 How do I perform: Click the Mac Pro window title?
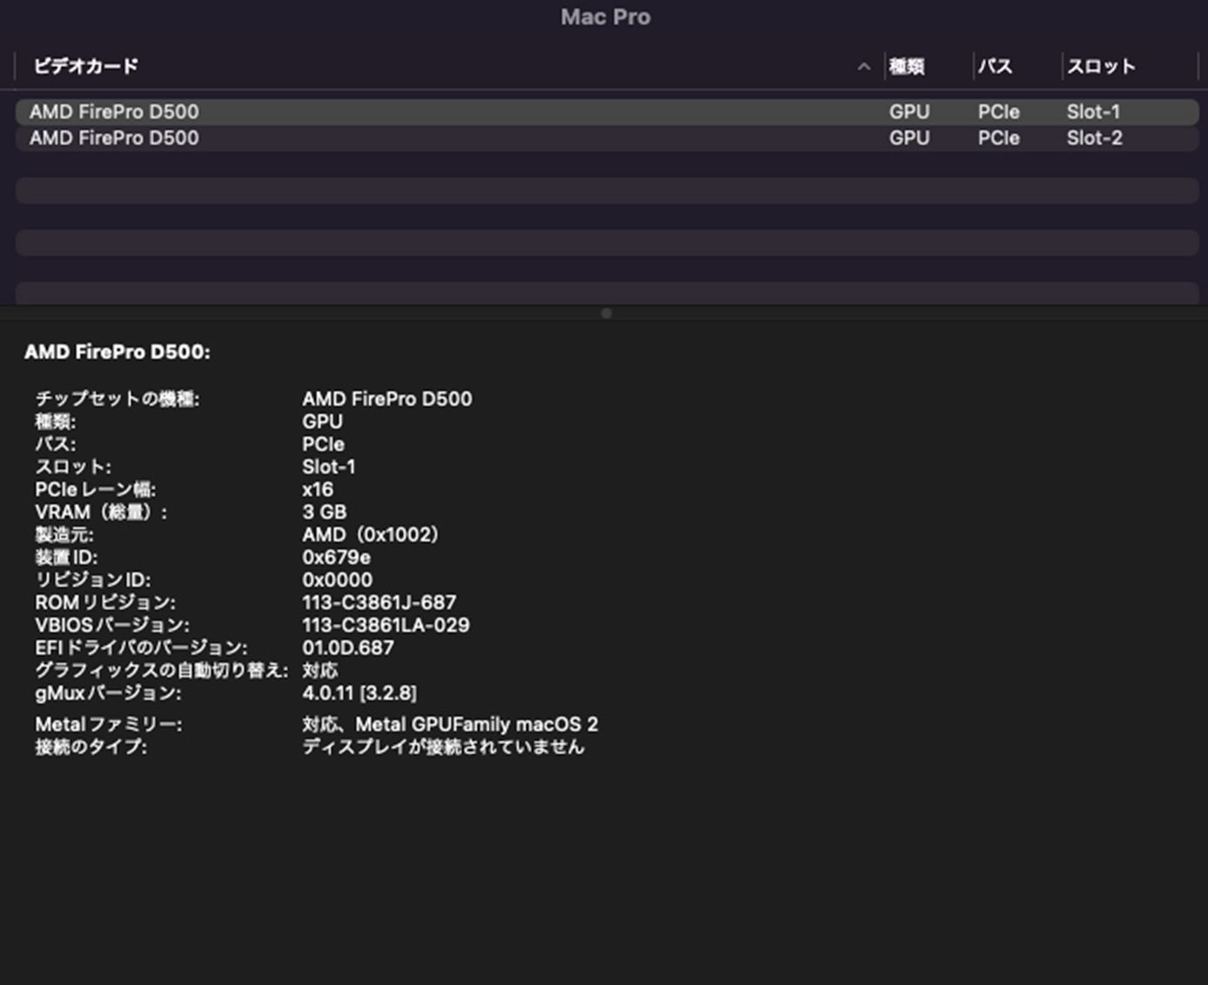(x=606, y=17)
